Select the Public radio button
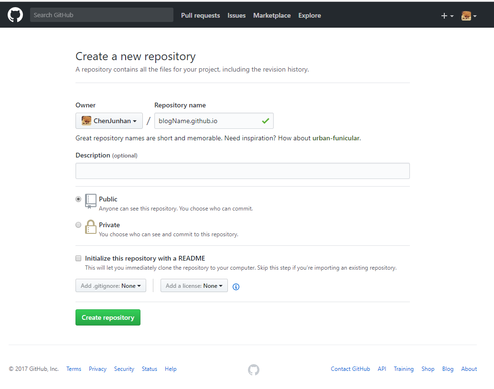This screenshot has width=494, height=389. click(x=78, y=199)
